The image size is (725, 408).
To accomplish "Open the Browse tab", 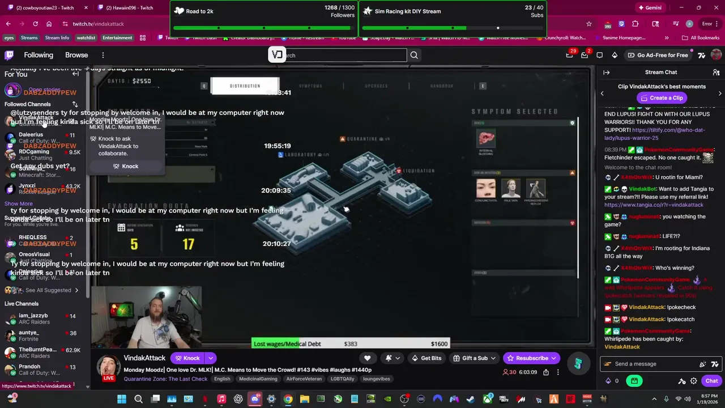I will 76,55.
